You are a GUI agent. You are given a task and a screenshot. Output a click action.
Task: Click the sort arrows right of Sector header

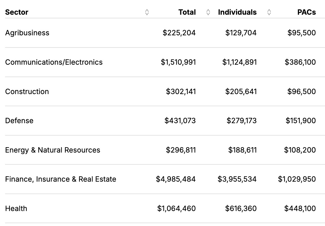click(x=147, y=12)
